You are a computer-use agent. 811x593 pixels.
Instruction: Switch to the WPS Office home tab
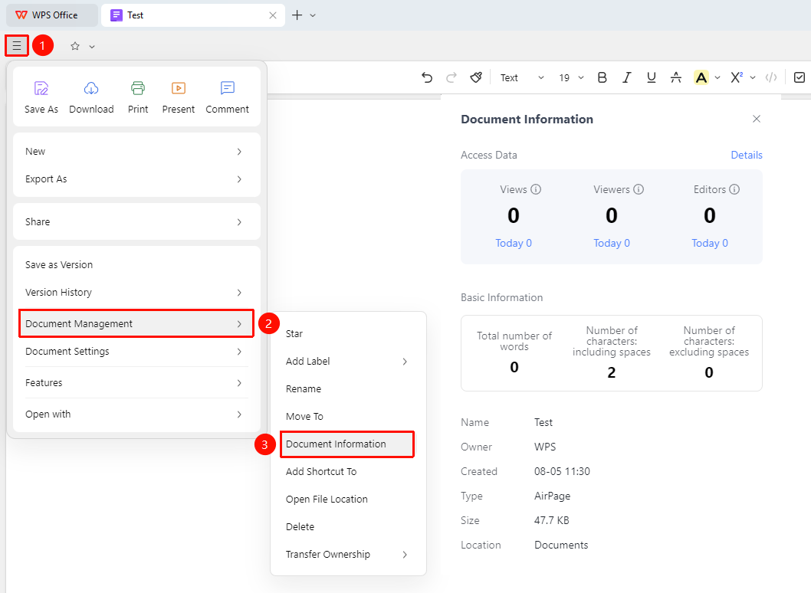click(51, 15)
